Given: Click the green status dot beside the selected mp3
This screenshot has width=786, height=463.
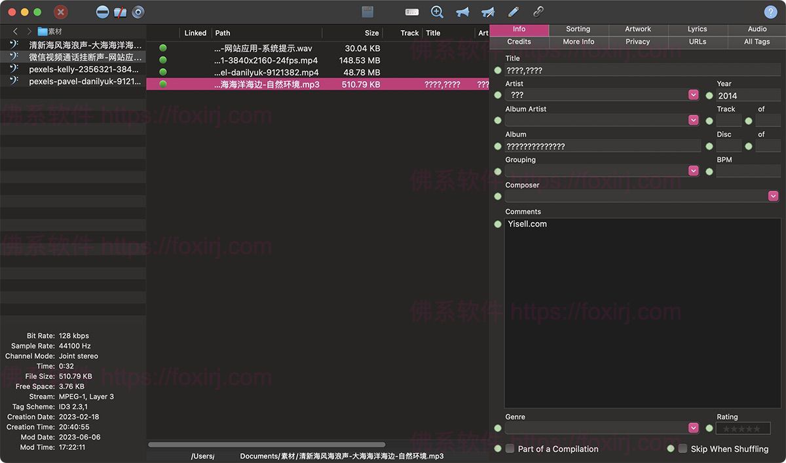Looking at the screenshot, I should tap(162, 84).
